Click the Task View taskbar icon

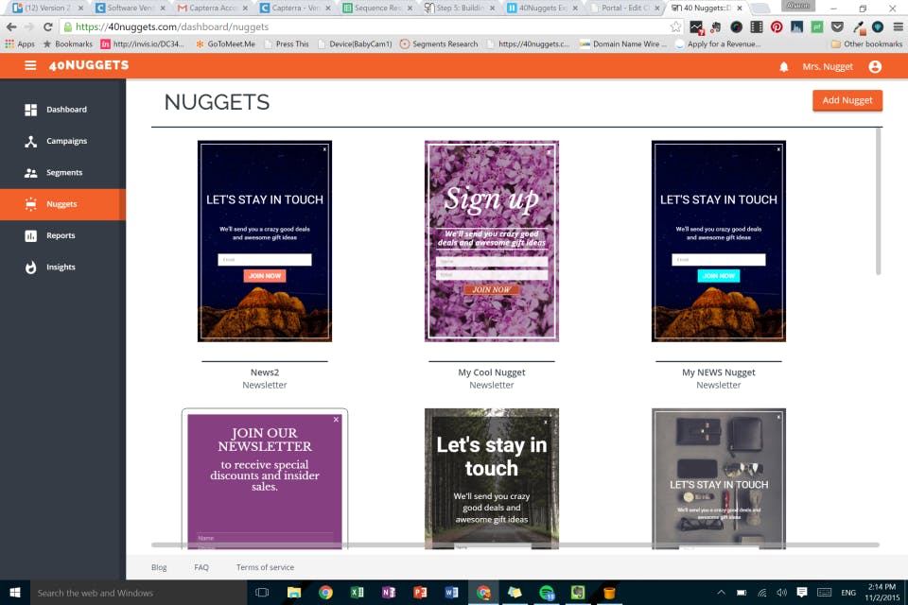coord(262,593)
